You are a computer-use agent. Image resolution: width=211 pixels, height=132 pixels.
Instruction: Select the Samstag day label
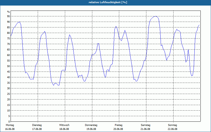(x=146, y=125)
